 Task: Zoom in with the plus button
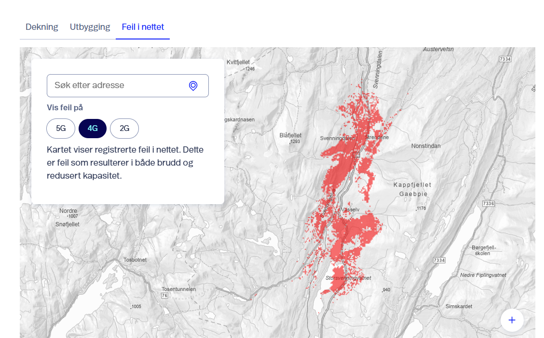pyautogui.click(x=512, y=320)
